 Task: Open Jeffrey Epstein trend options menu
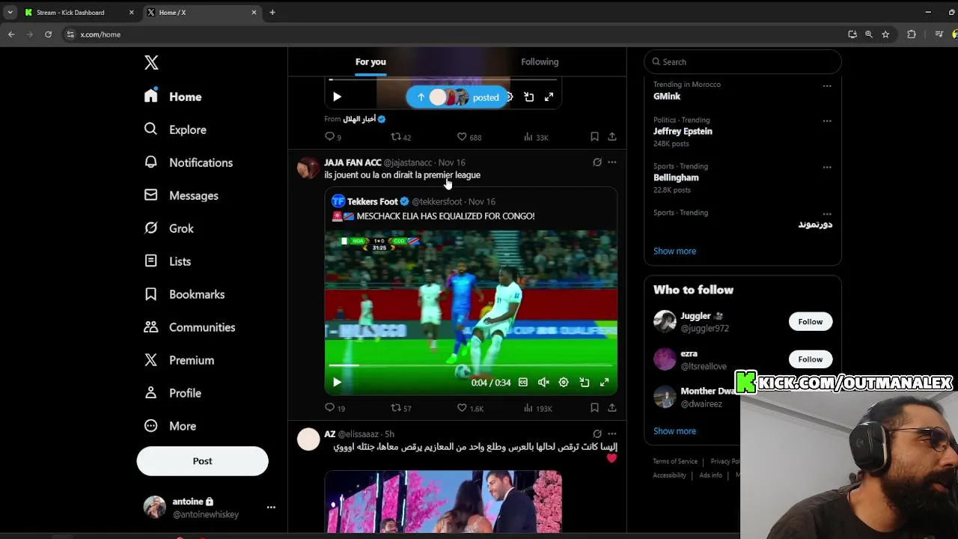pos(827,121)
